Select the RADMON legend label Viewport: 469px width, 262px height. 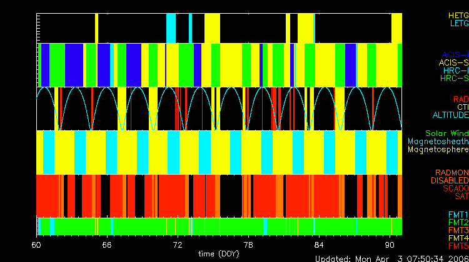(450, 173)
